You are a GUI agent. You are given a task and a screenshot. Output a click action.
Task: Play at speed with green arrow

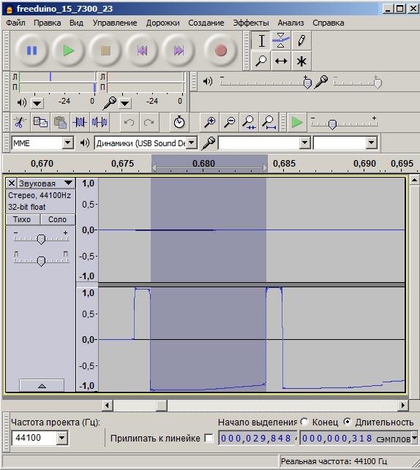[x=297, y=122]
